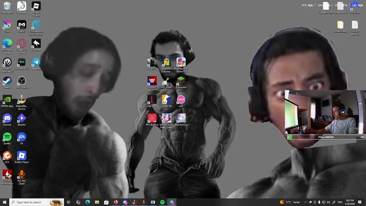The image size is (366, 206).
Task: Select the Opera GX Browser icon
Action: point(22,46)
